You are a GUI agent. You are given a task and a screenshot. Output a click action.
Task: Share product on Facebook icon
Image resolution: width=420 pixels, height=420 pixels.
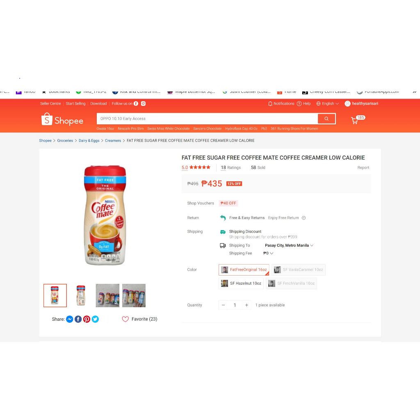pyautogui.click(x=78, y=319)
